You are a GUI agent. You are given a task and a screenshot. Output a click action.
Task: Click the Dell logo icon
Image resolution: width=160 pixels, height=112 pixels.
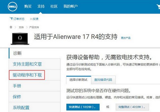point(13,6)
